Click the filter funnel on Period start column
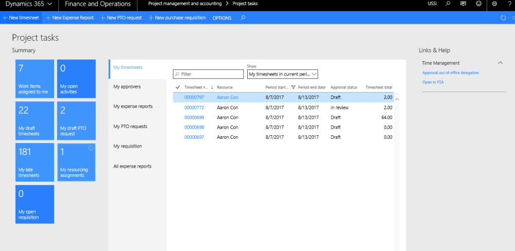Image resolution: width=515 pixels, height=251 pixels. 293,87
